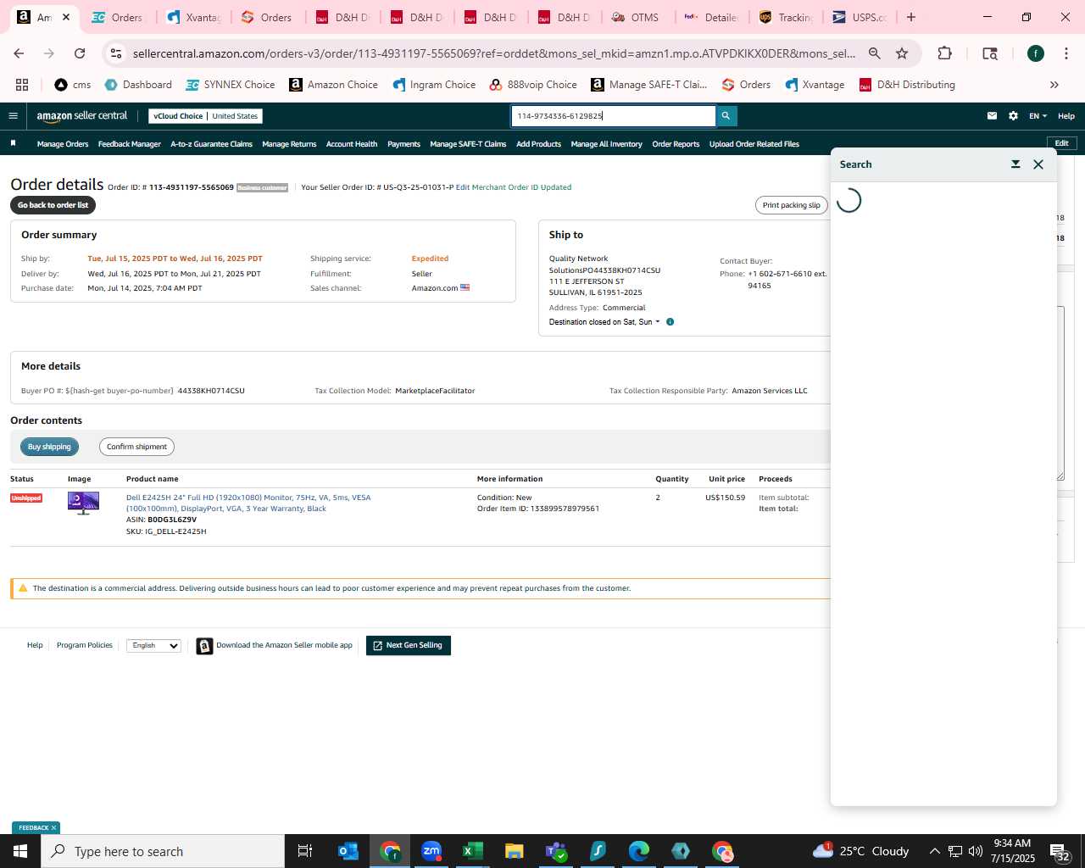
Task: Open the English language select box
Action: pos(153,646)
